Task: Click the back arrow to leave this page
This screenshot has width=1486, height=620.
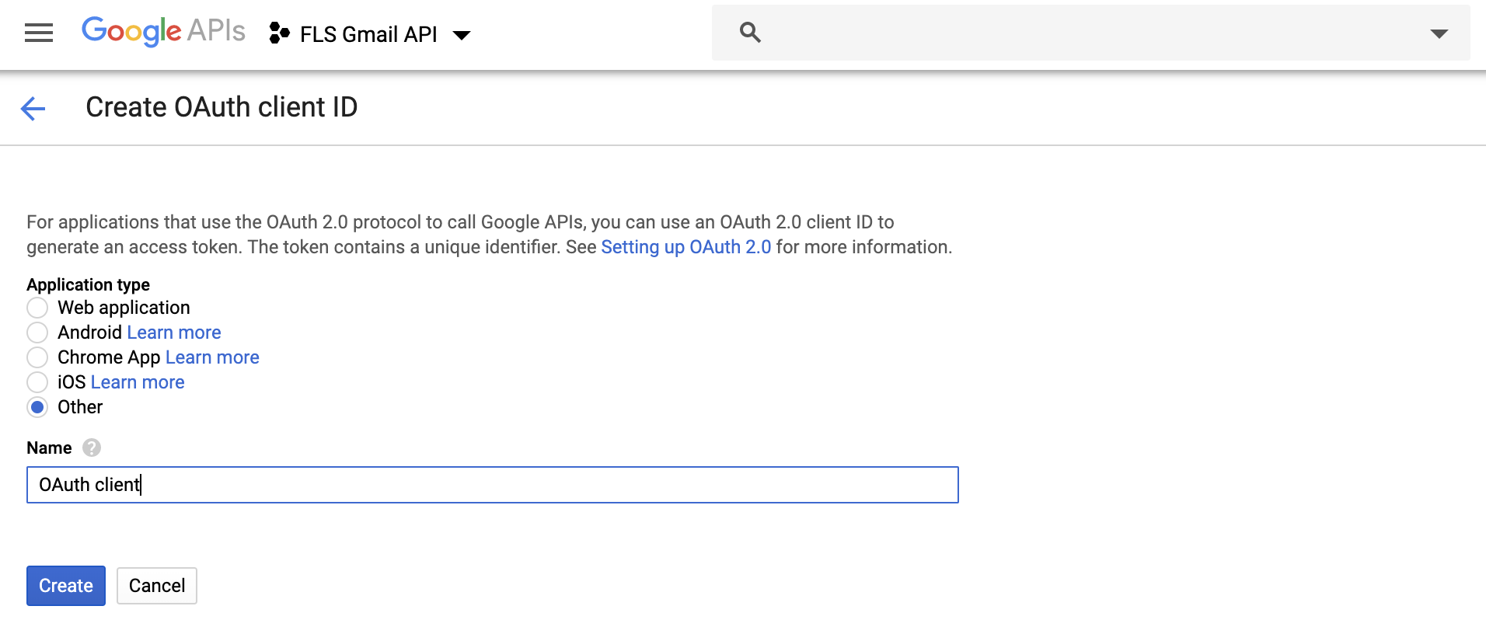Action: click(32, 108)
